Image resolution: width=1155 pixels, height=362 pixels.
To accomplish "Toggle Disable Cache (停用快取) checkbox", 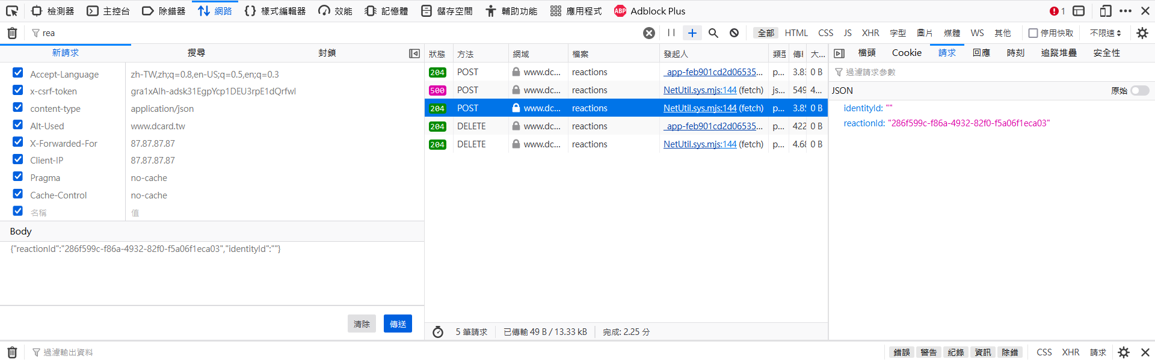I will coord(1033,33).
